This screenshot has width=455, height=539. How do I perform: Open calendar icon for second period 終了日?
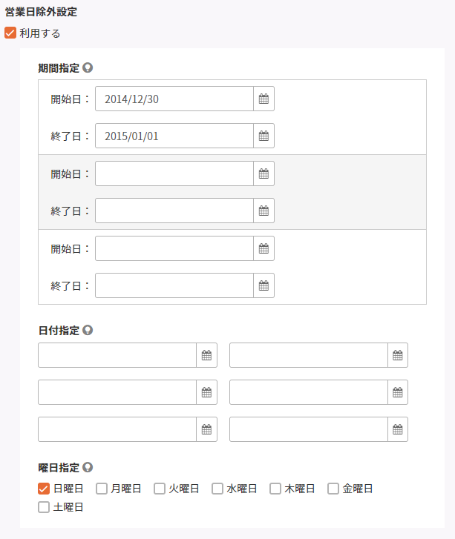263,211
